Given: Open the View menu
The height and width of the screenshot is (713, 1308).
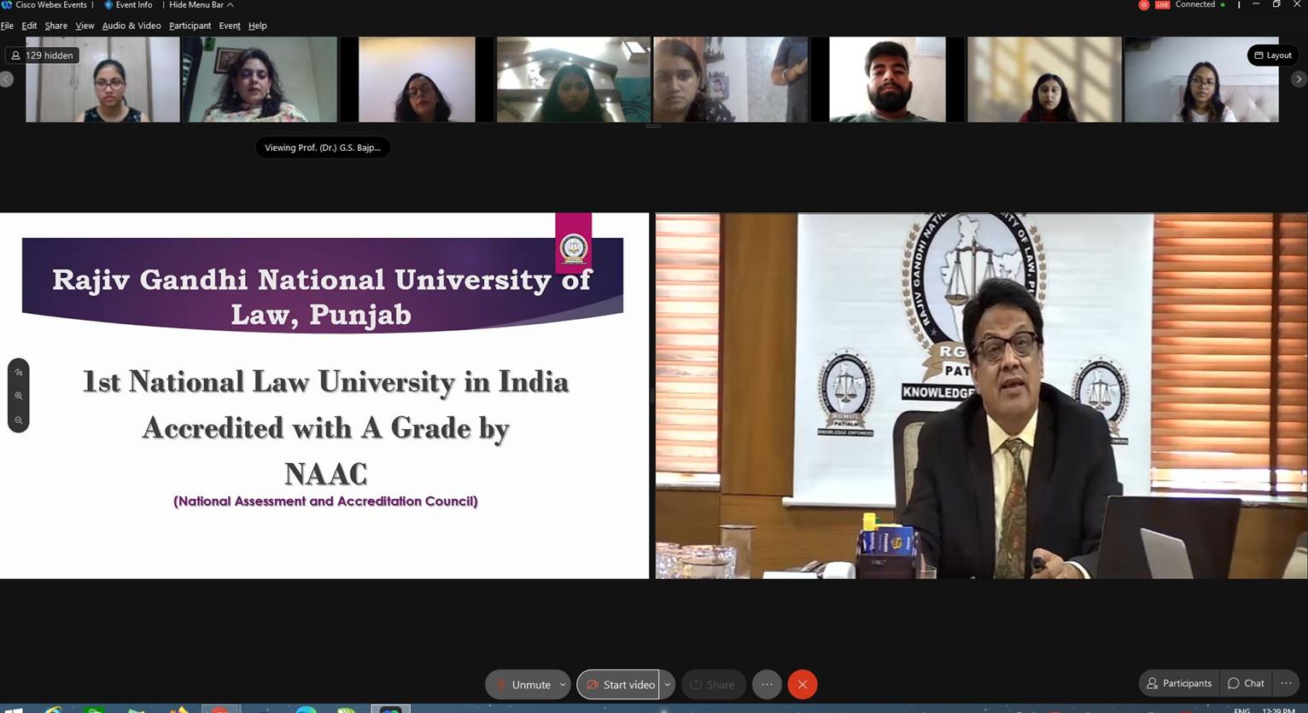Looking at the screenshot, I should click(x=85, y=26).
